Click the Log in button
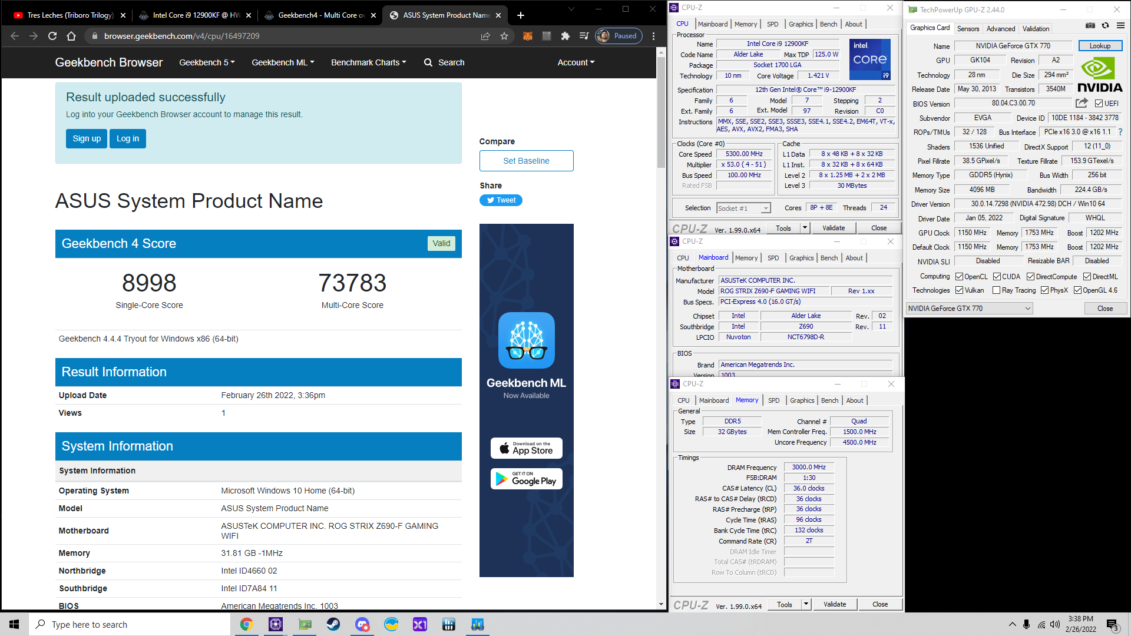The width and height of the screenshot is (1131, 636). pos(128,138)
